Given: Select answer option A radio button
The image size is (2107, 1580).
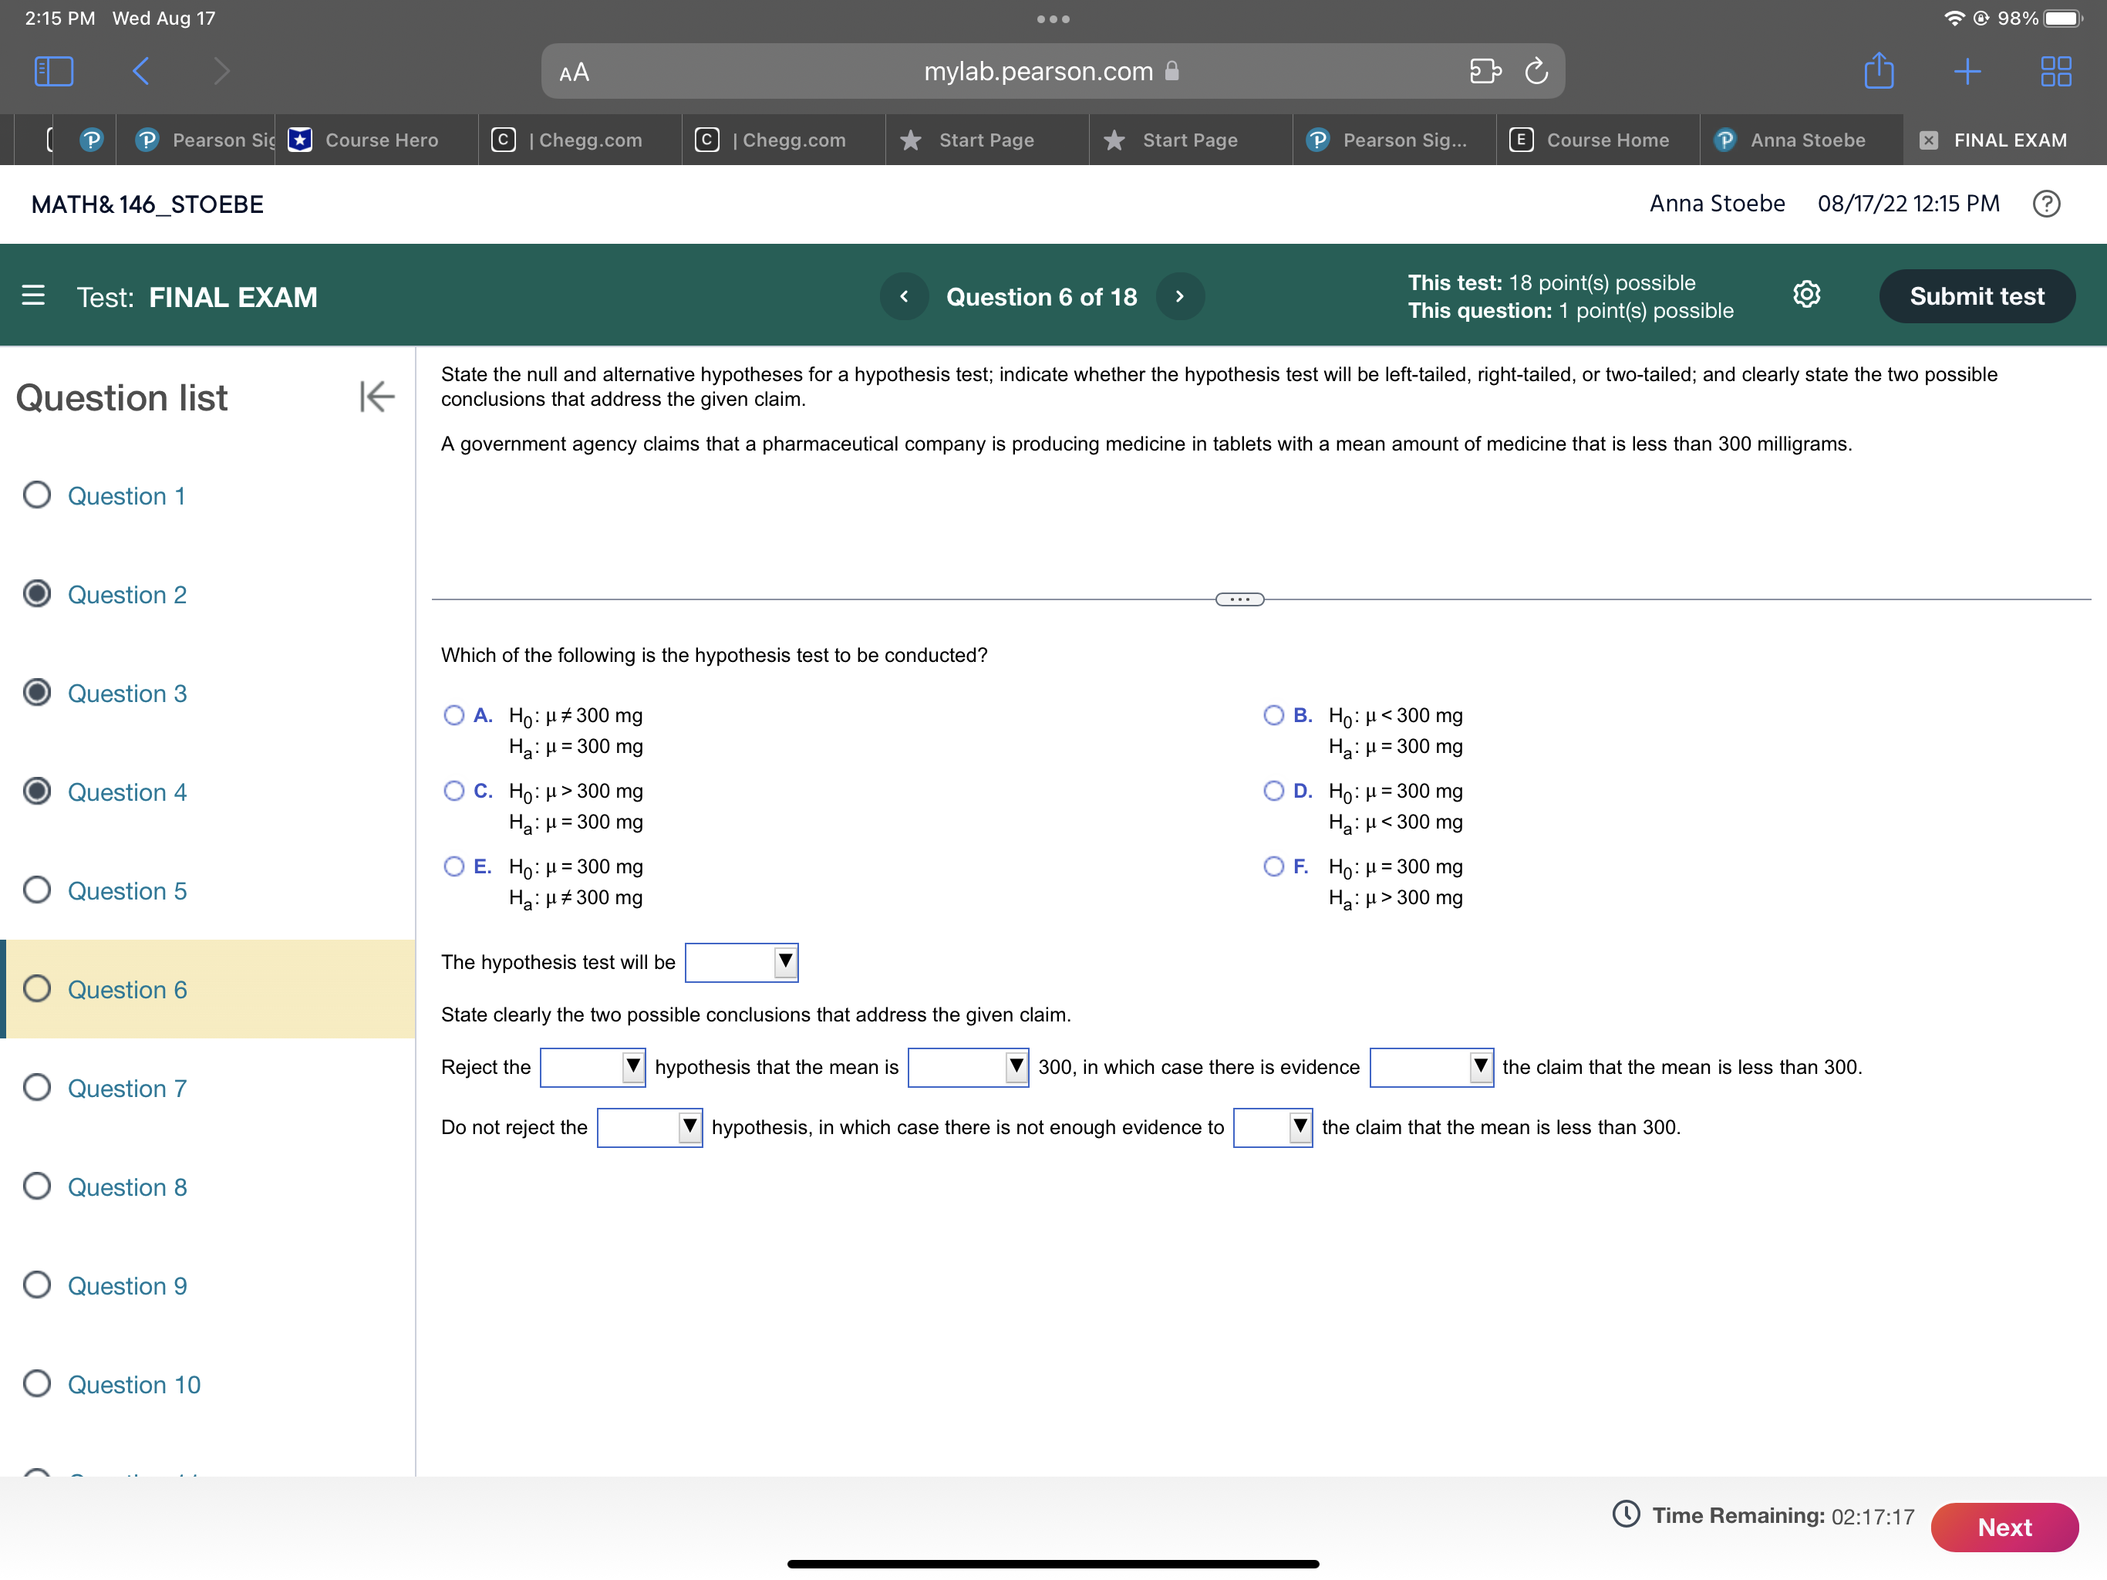Looking at the screenshot, I should [454, 714].
